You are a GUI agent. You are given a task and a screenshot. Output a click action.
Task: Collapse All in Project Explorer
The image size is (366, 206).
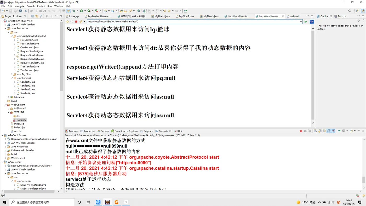[x=32, y=16]
